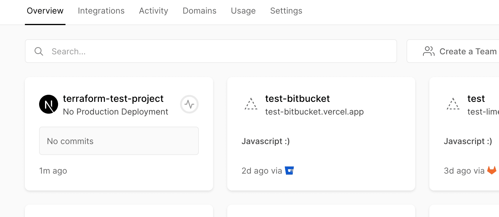Click the dashed triangle icon beside test-bitbucket
499x217 pixels.
coord(251,104)
